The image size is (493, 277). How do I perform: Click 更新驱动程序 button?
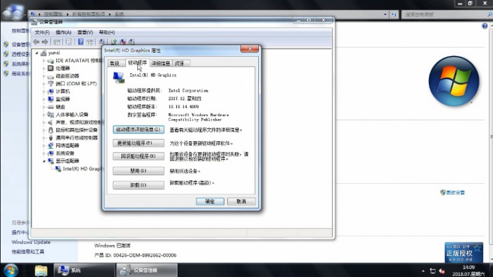point(138,143)
